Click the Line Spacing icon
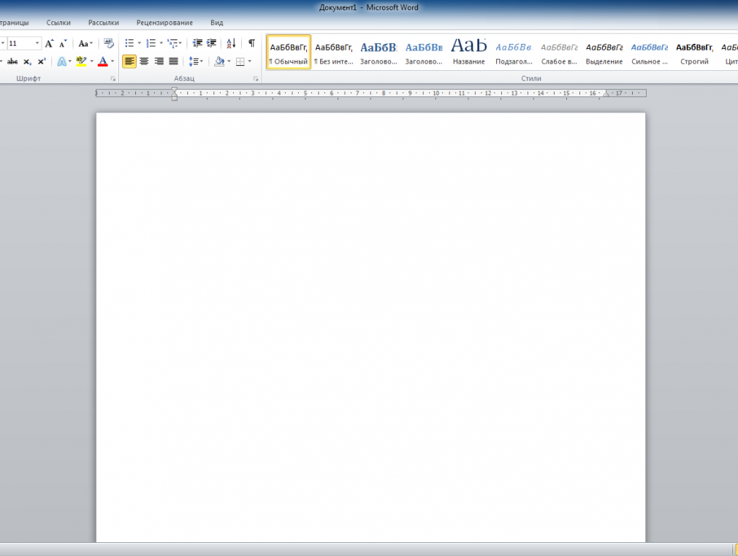 (194, 61)
